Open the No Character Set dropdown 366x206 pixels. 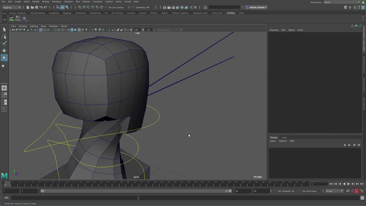286,191
